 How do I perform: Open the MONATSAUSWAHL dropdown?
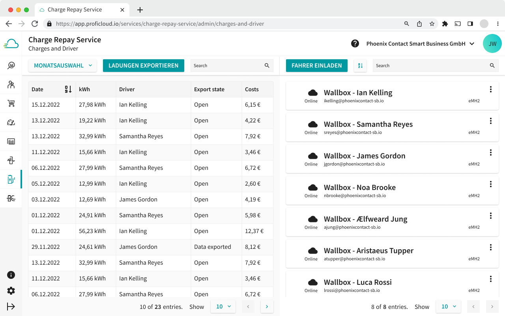[x=62, y=66]
